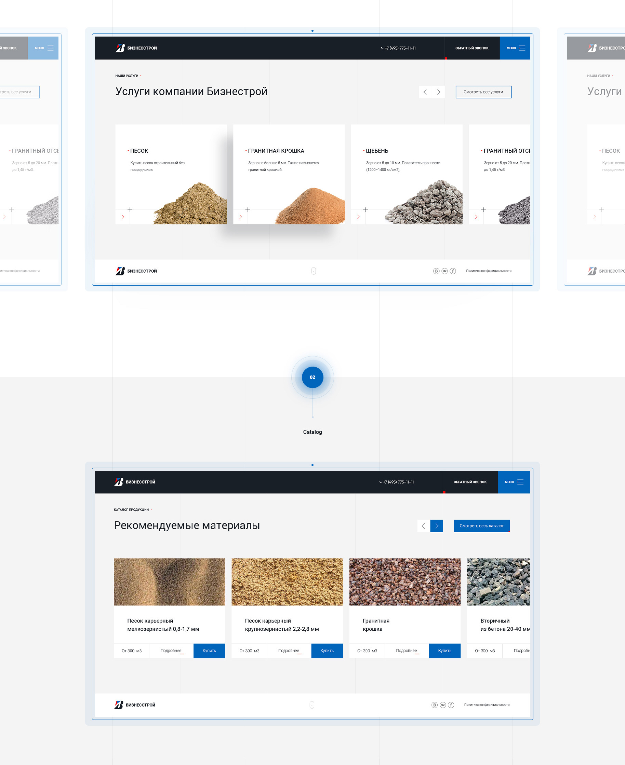625x765 pixels.
Task: Click the scroll mouse icon in the catalog footer
Action: [312, 705]
